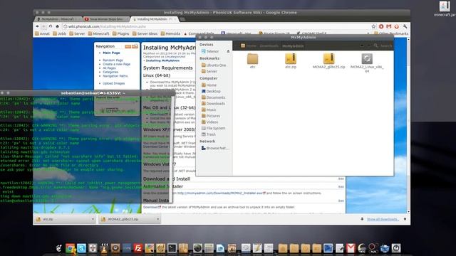The width and height of the screenshot is (456, 256).
Task: Open the wiki Random Page link
Action: click(113, 60)
